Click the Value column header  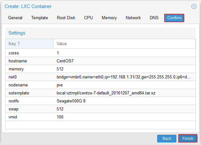coord(124,44)
